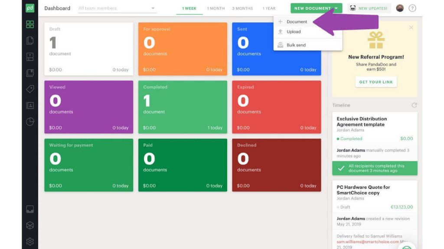Open the user profile avatar menu
Viewport: 444px width, 249px height.
[399, 8]
